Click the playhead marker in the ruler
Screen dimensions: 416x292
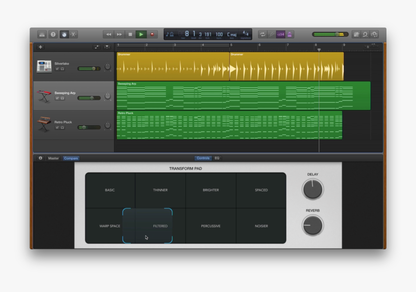tap(319, 50)
